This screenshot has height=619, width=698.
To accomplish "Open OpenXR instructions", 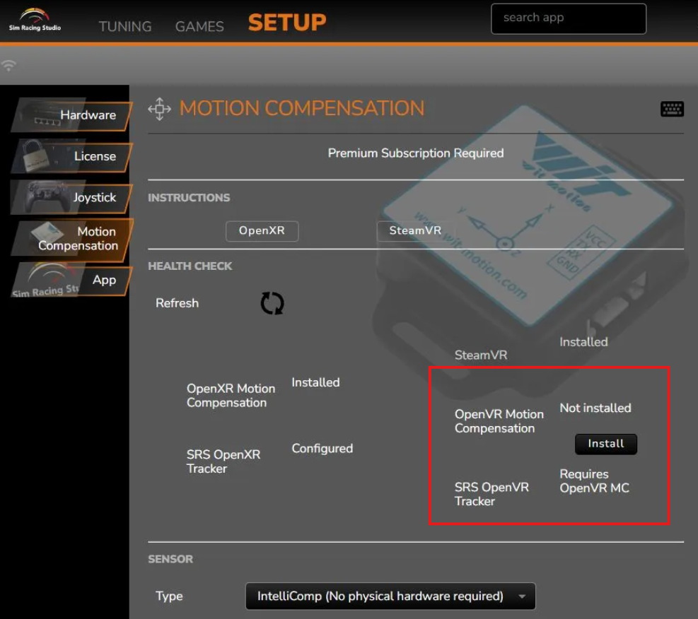I will [262, 231].
